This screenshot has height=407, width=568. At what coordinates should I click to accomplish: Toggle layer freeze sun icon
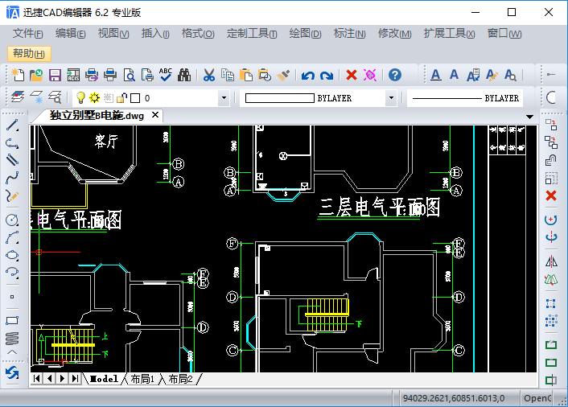[95, 98]
